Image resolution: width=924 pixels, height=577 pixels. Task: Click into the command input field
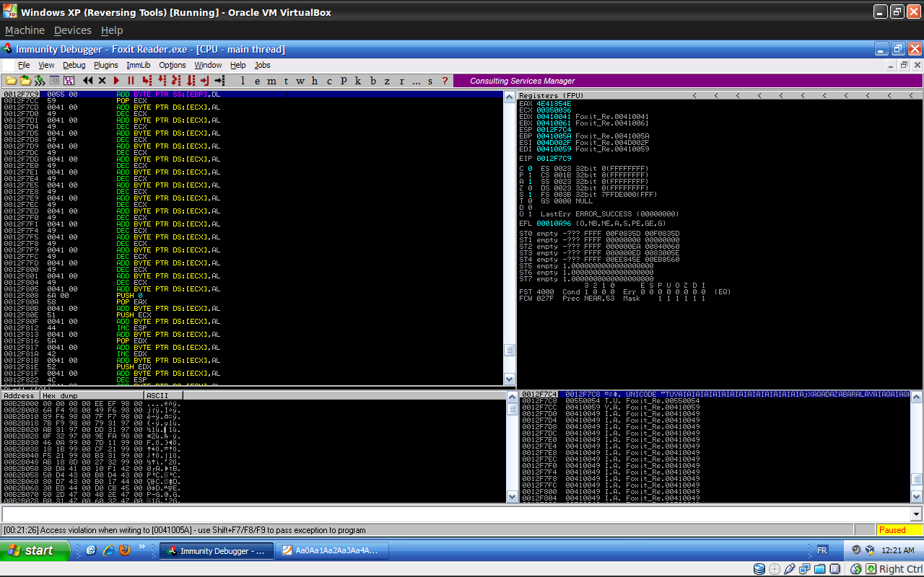456,514
